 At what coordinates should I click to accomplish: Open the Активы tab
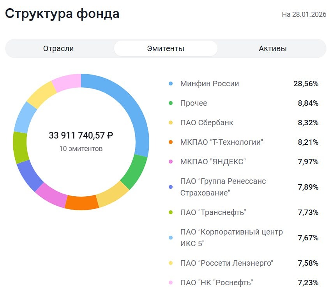click(272, 48)
